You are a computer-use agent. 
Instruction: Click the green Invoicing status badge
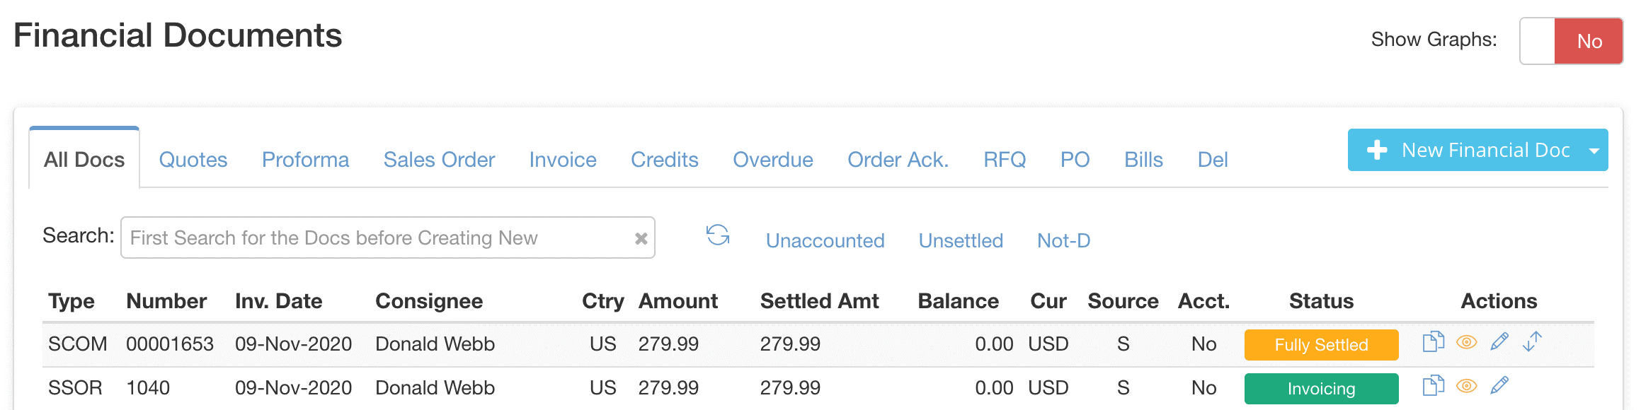tap(1321, 389)
